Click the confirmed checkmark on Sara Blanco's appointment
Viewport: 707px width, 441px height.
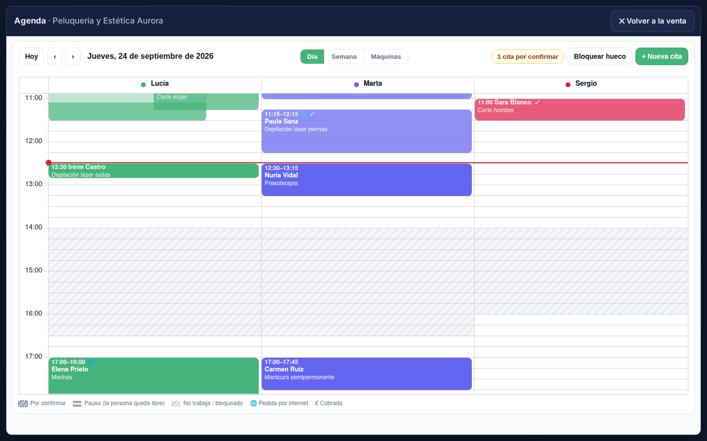[x=538, y=102]
